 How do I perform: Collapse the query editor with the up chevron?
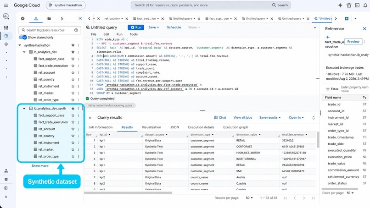pos(315,27)
